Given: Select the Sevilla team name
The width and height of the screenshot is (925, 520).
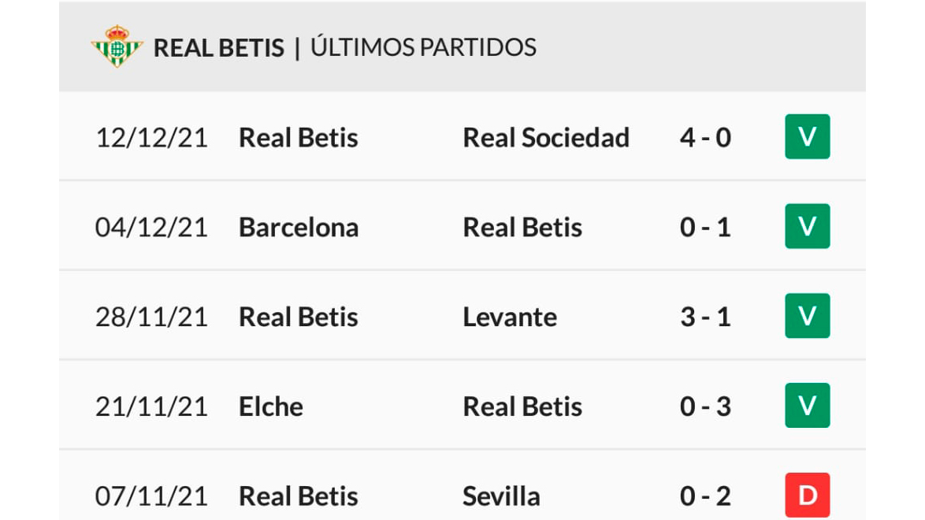Looking at the screenshot, I should pyautogui.click(x=501, y=496).
